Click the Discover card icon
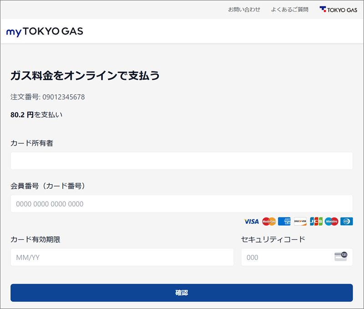The height and width of the screenshot is (309, 364). (300, 222)
